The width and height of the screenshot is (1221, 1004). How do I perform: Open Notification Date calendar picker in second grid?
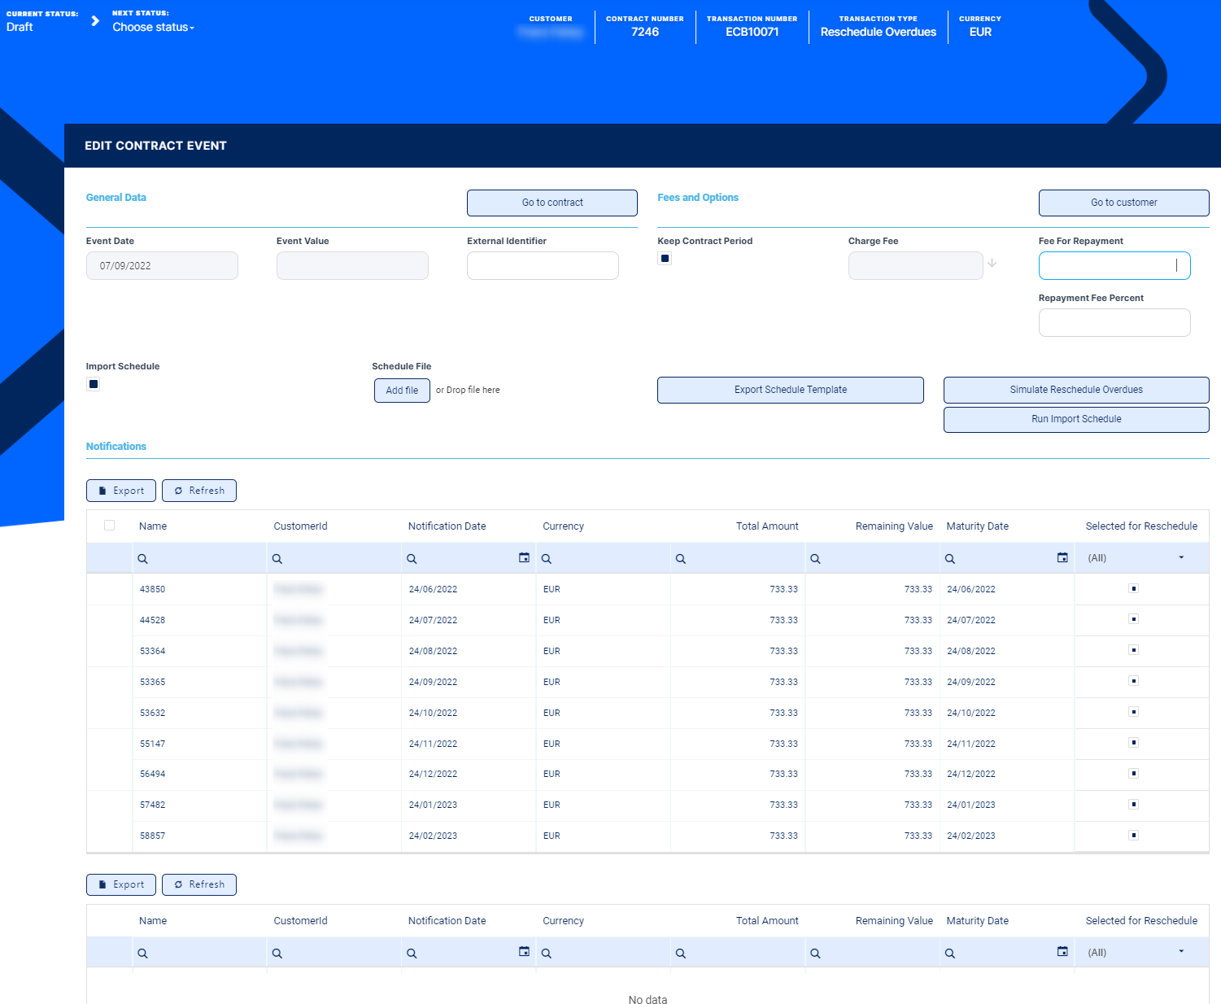[524, 952]
